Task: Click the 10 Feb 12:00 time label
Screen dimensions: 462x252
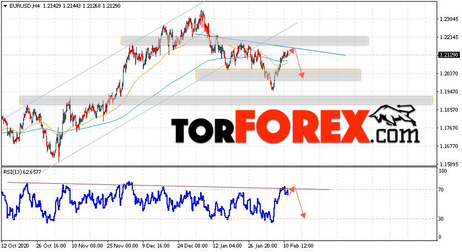Action: (x=298, y=245)
